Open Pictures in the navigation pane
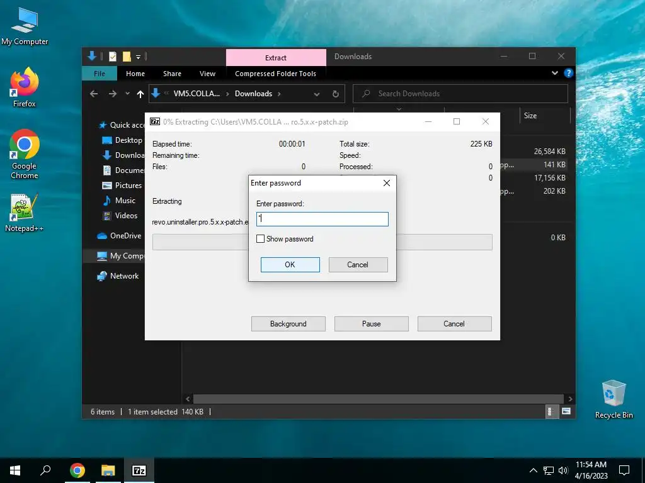645x483 pixels. (122, 186)
